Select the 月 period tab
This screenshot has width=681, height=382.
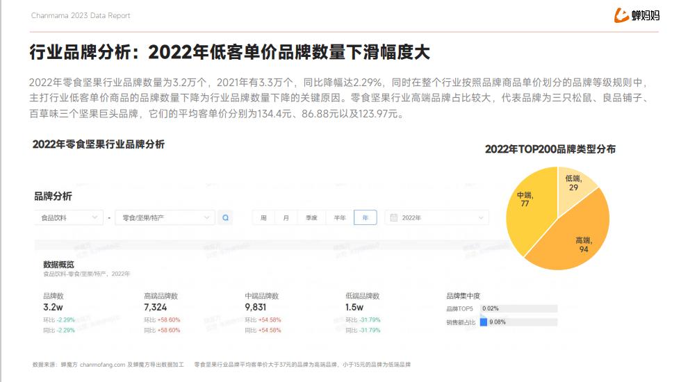point(286,217)
